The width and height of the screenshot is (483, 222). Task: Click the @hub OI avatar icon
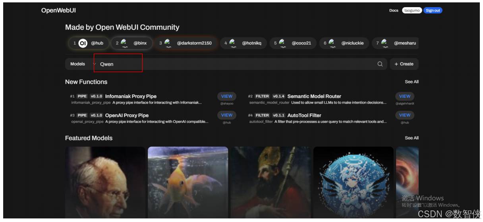pyautogui.click(x=83, y=43)
